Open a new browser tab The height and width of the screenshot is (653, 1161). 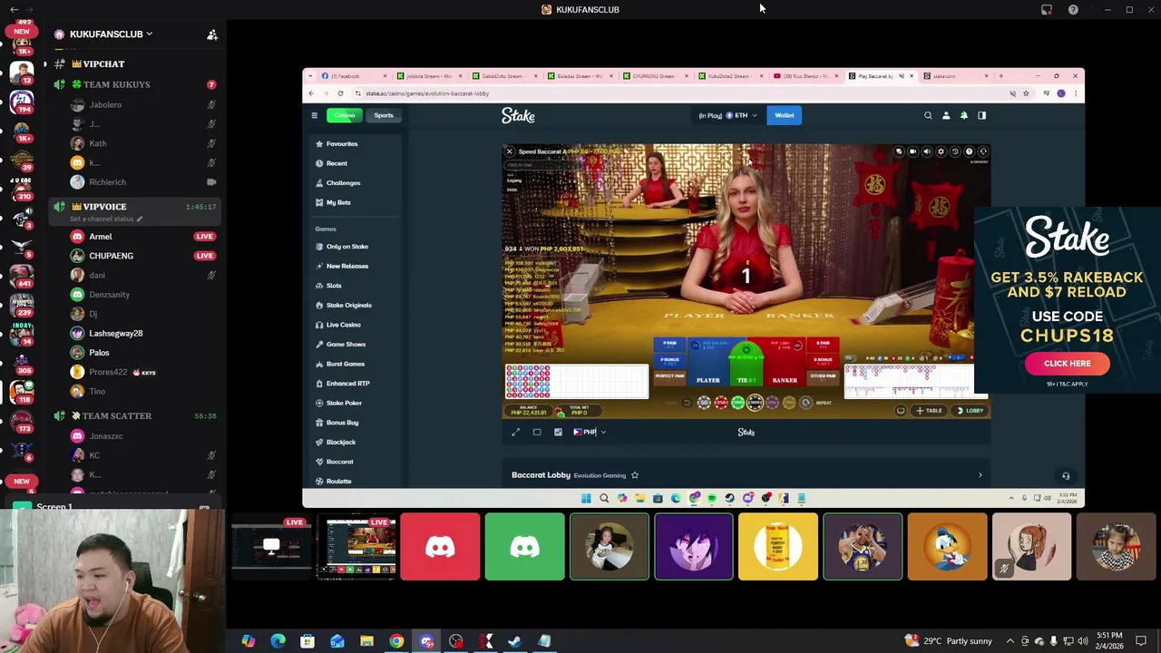[x=1000, y=76]
